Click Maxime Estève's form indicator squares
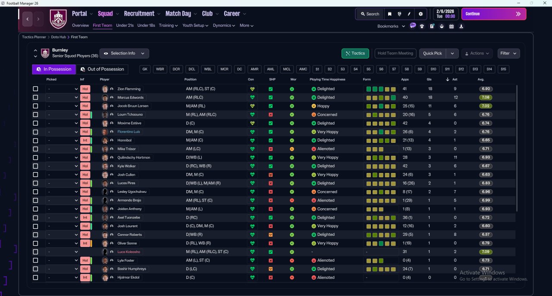 click(381, 123)
